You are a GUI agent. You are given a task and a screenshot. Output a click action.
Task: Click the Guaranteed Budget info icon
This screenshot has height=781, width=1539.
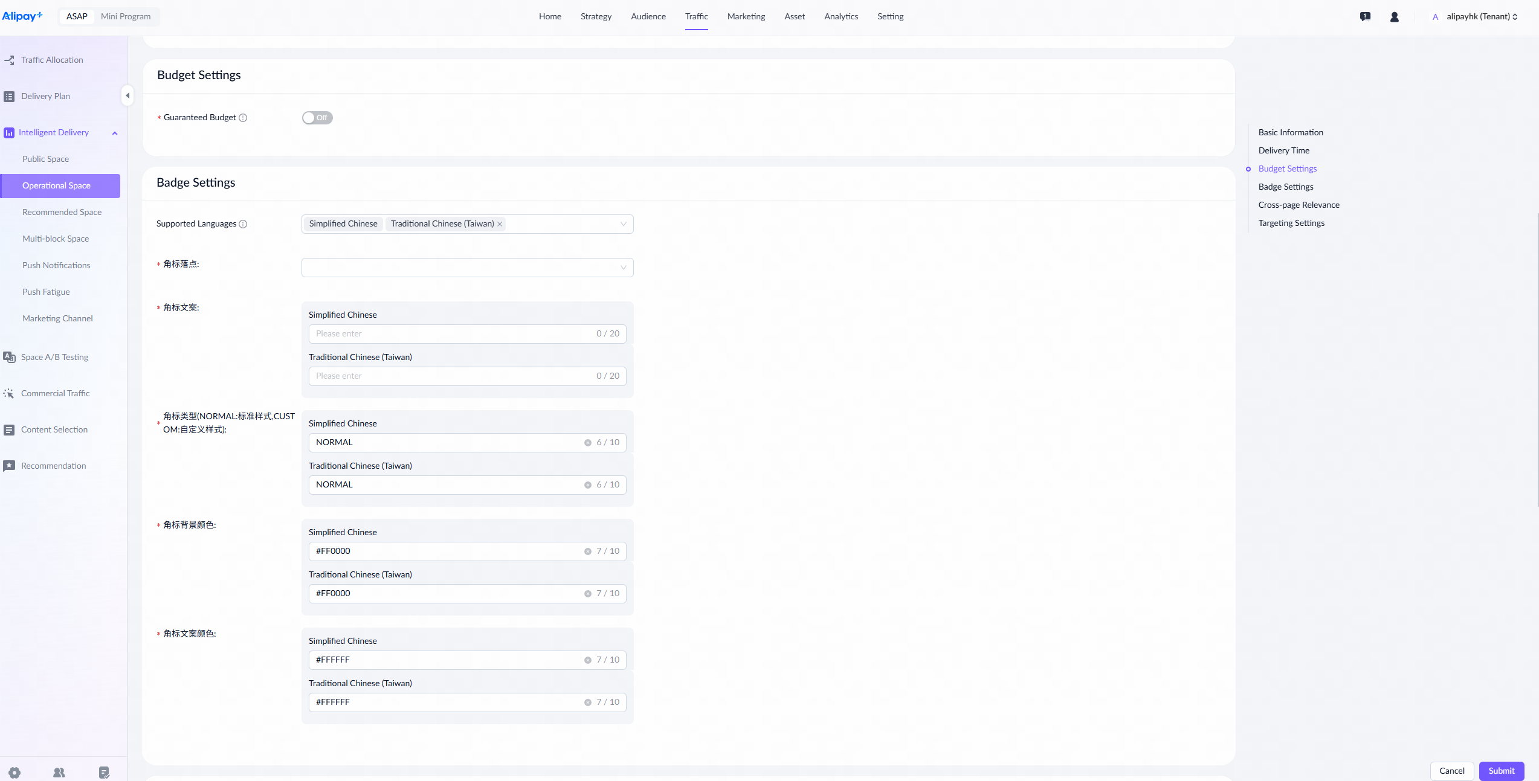pyautogui.click(x=243, y=118)
